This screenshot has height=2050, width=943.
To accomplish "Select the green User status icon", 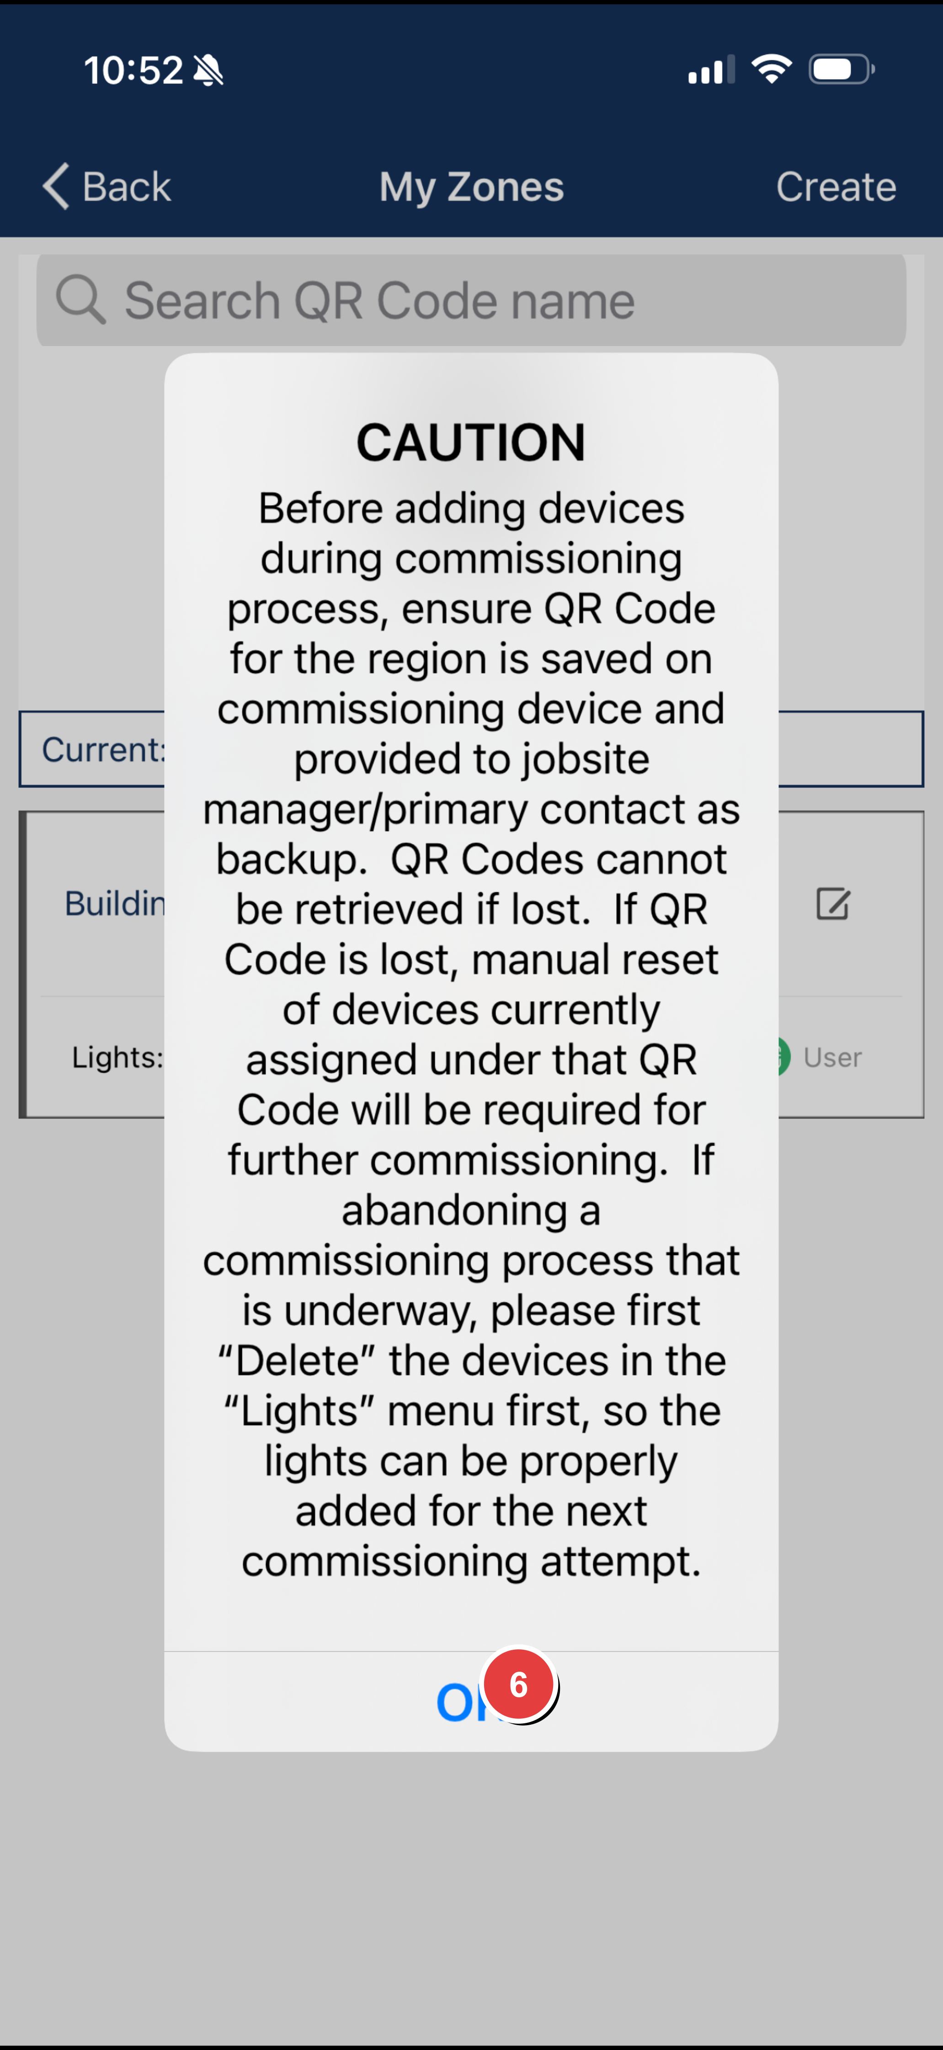I will (x=783, y=1057).
